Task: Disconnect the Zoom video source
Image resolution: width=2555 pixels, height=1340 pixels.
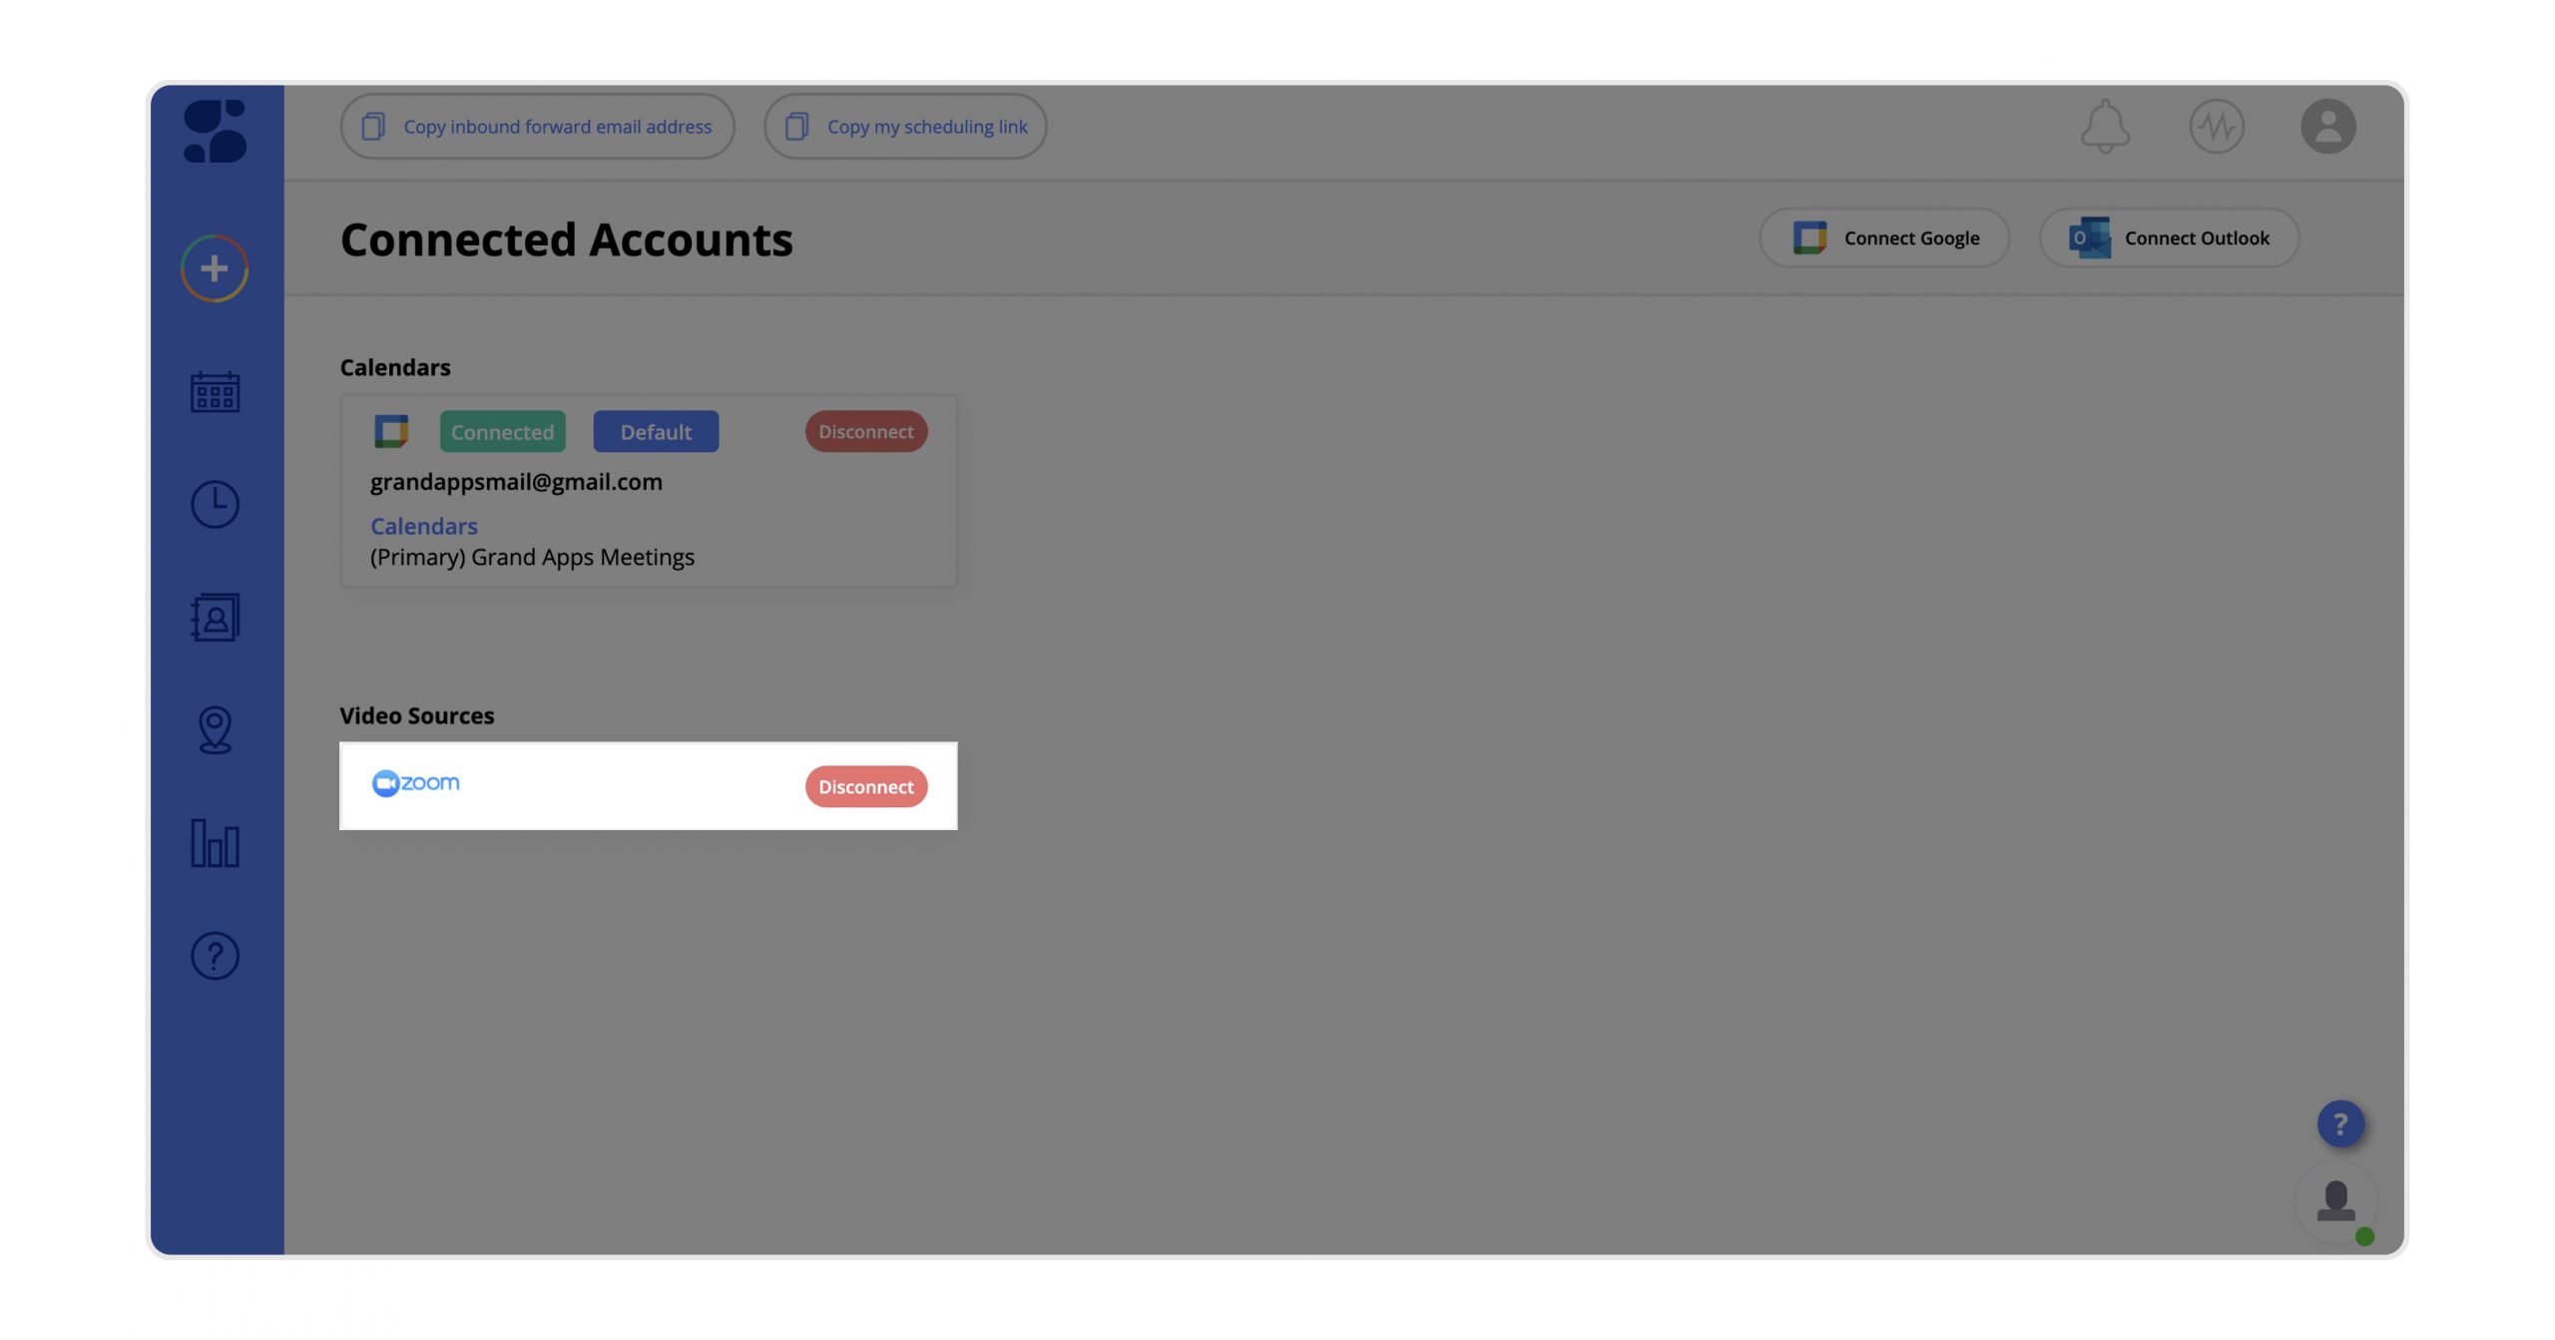Action: [x=865, y=786]
